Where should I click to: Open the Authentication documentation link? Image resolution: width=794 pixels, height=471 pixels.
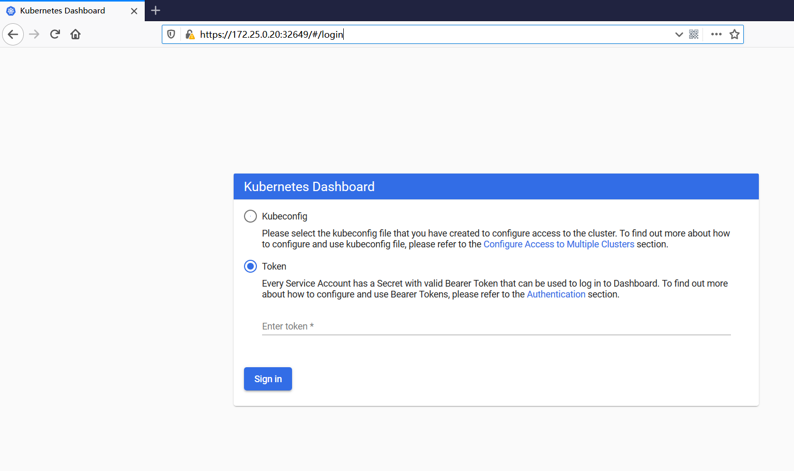point(556,294)
